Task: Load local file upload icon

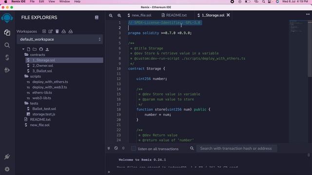Action: pyautogui.click(x=47, y=49)
